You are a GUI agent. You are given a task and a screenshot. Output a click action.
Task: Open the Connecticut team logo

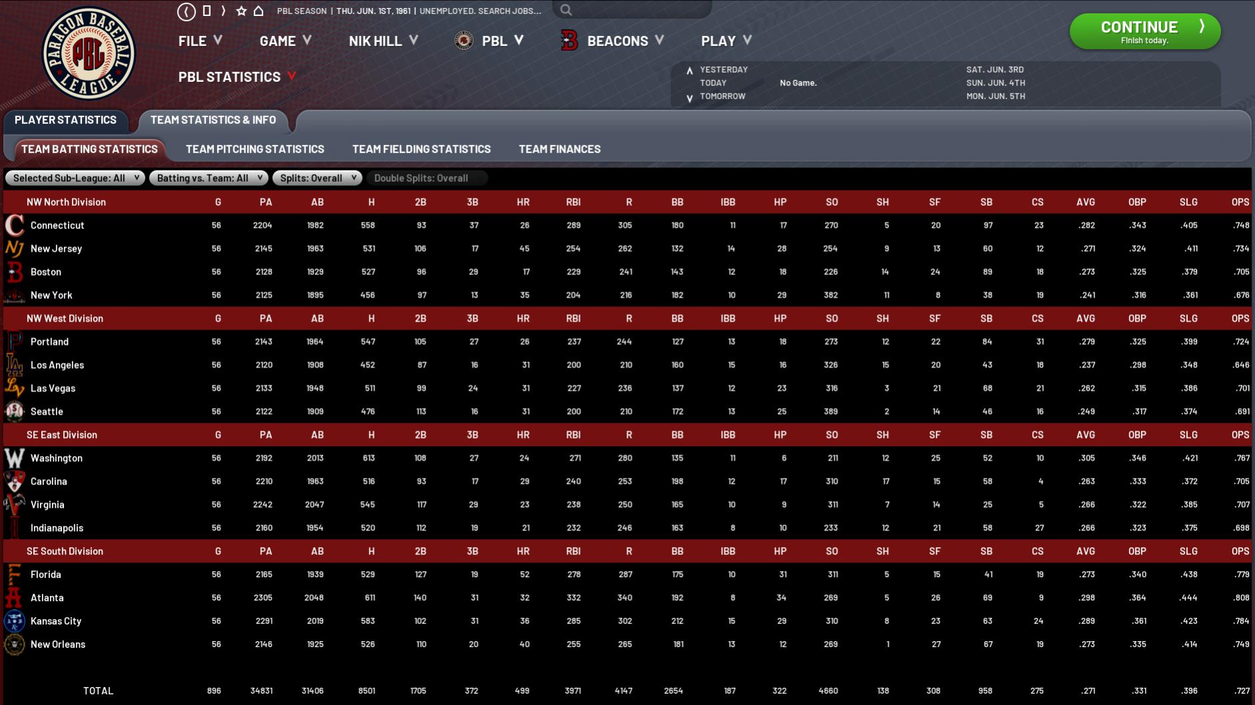(x=14, y=225)
